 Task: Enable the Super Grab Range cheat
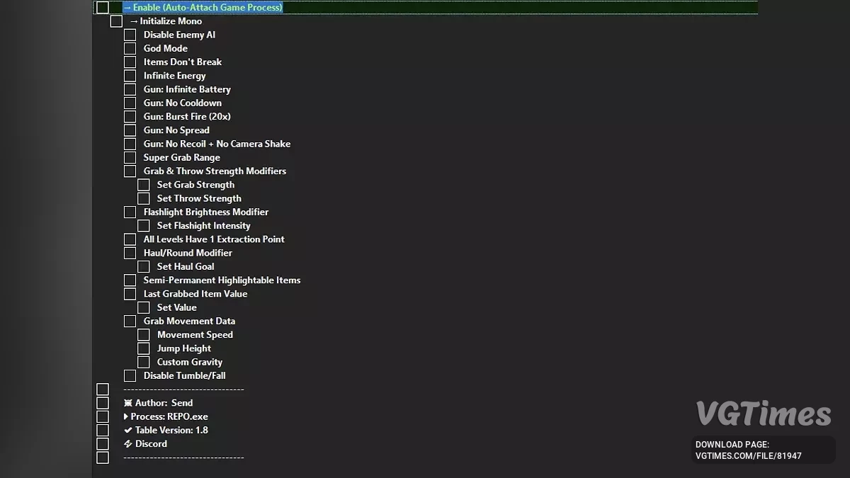click(130, 157)
